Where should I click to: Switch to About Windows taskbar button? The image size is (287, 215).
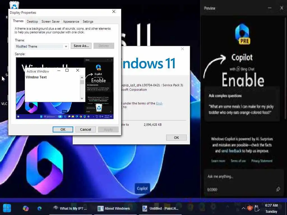click(x=115, y=208)
